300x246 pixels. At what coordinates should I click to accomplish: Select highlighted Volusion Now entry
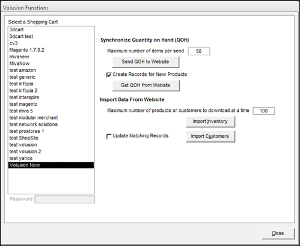[51, 165]
